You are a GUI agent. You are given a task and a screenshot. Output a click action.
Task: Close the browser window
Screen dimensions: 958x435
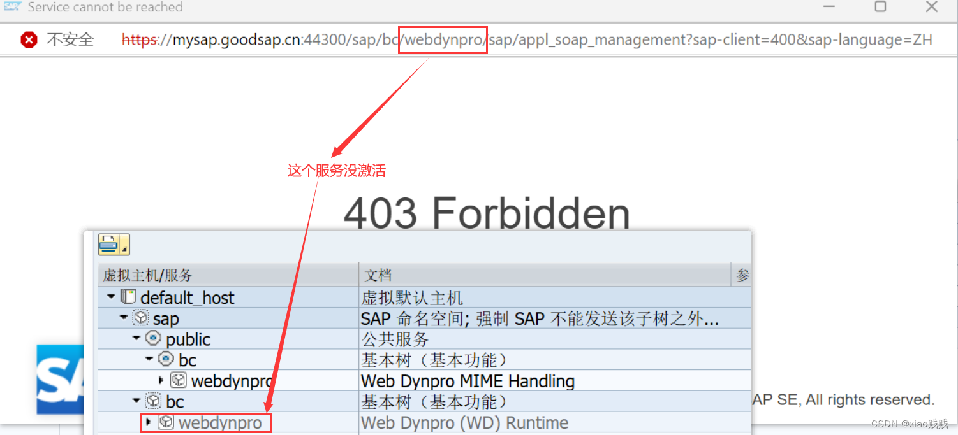click(x=931, y=7)
